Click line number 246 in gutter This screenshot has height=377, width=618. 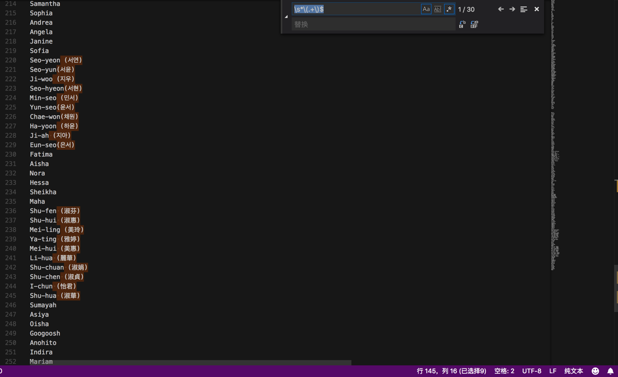click(10, 305)
